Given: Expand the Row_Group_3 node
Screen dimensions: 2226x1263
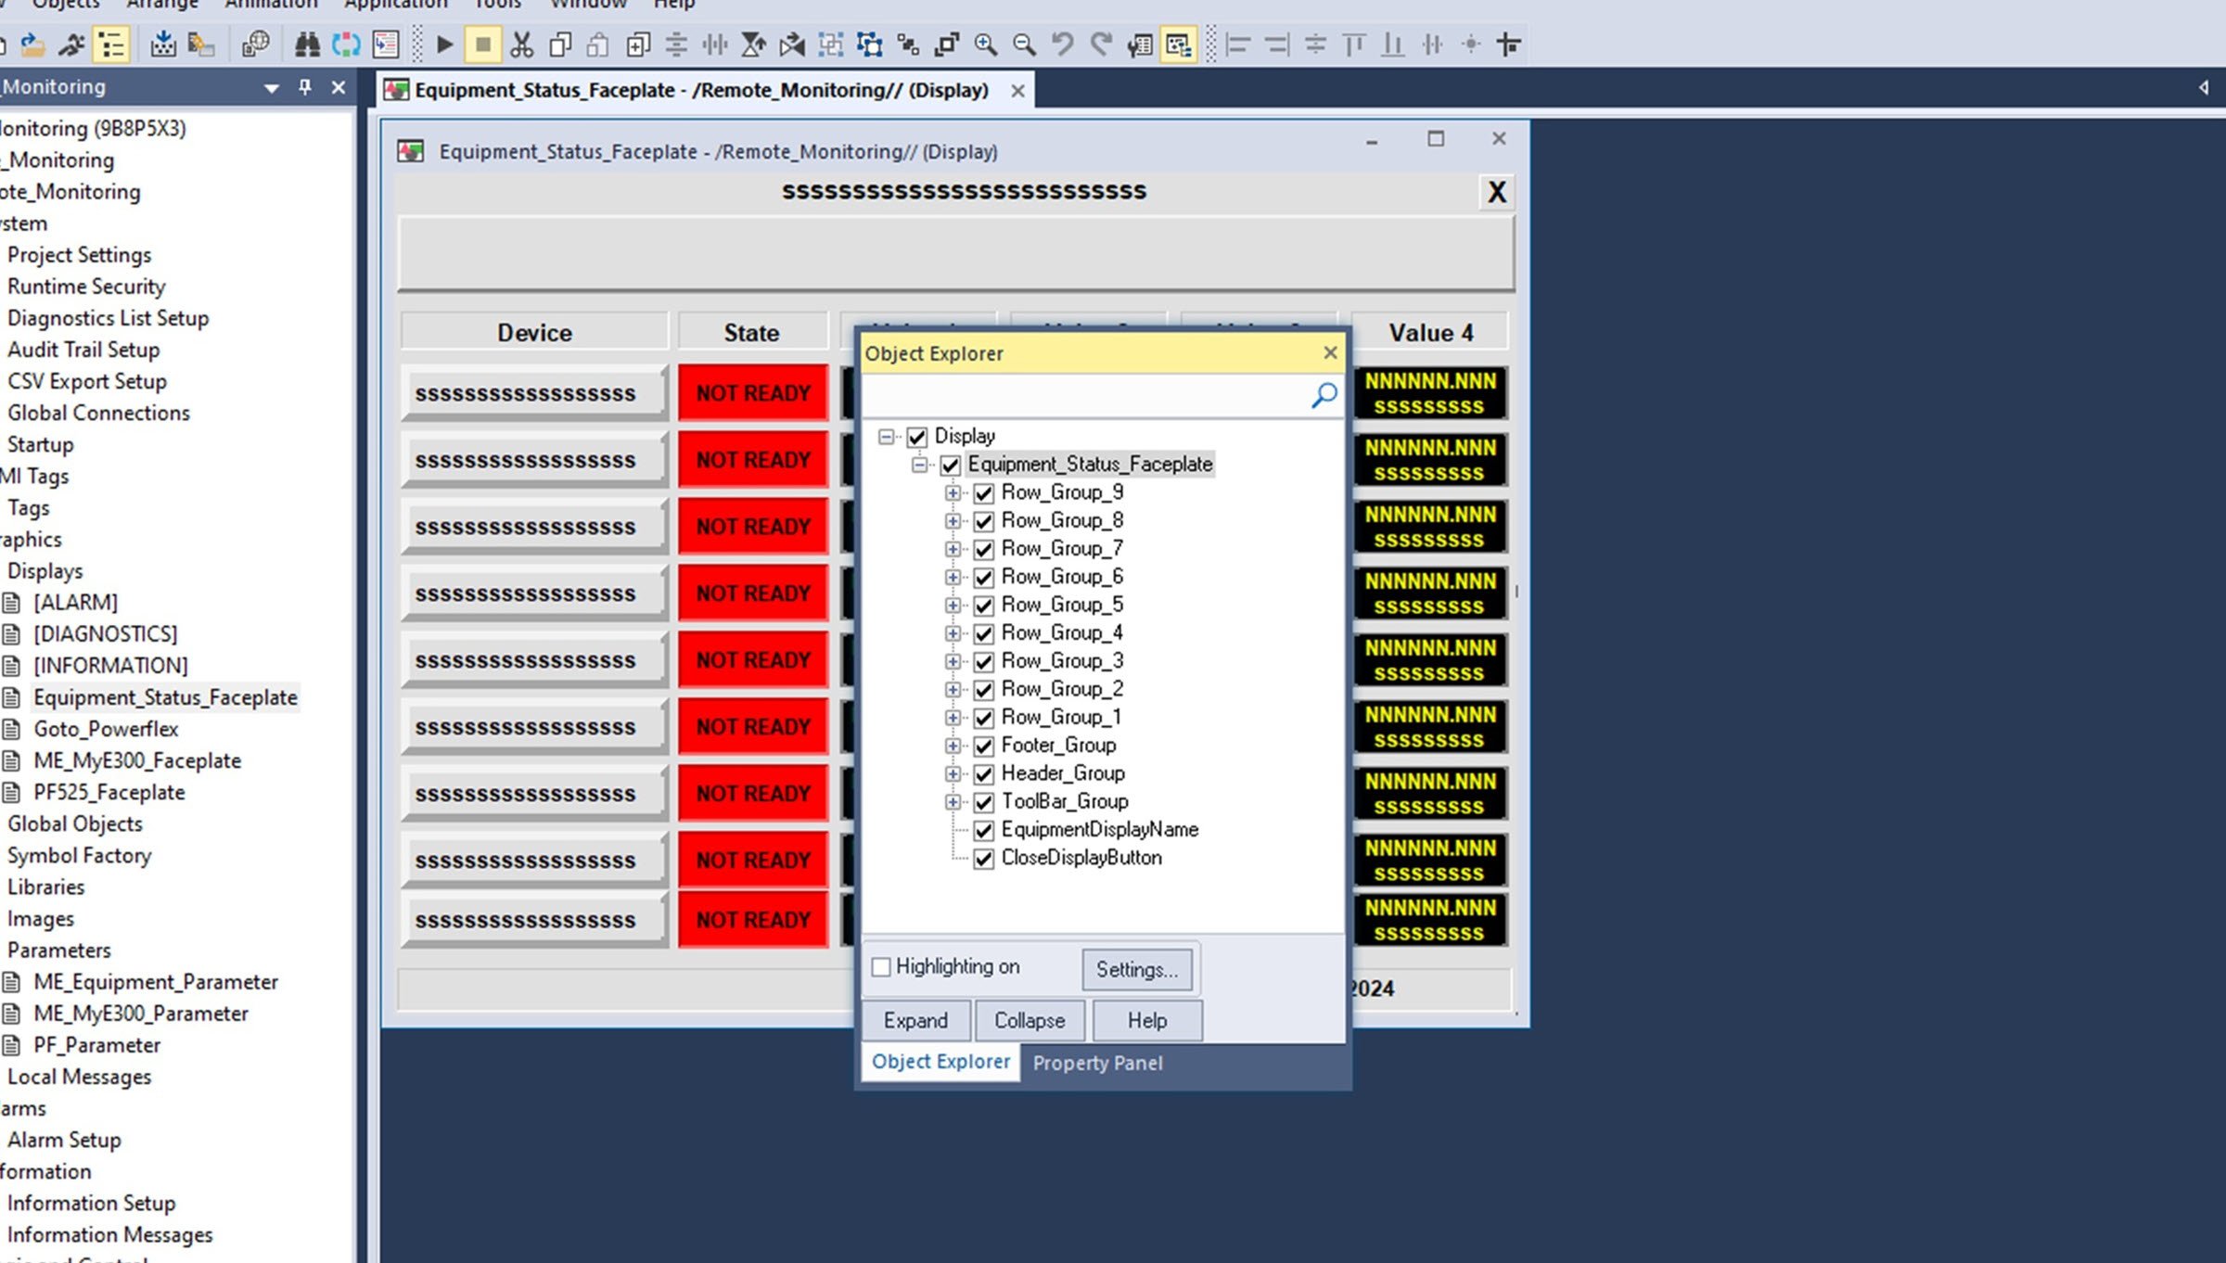Looking at the screenshot, I should pos(953,661).
